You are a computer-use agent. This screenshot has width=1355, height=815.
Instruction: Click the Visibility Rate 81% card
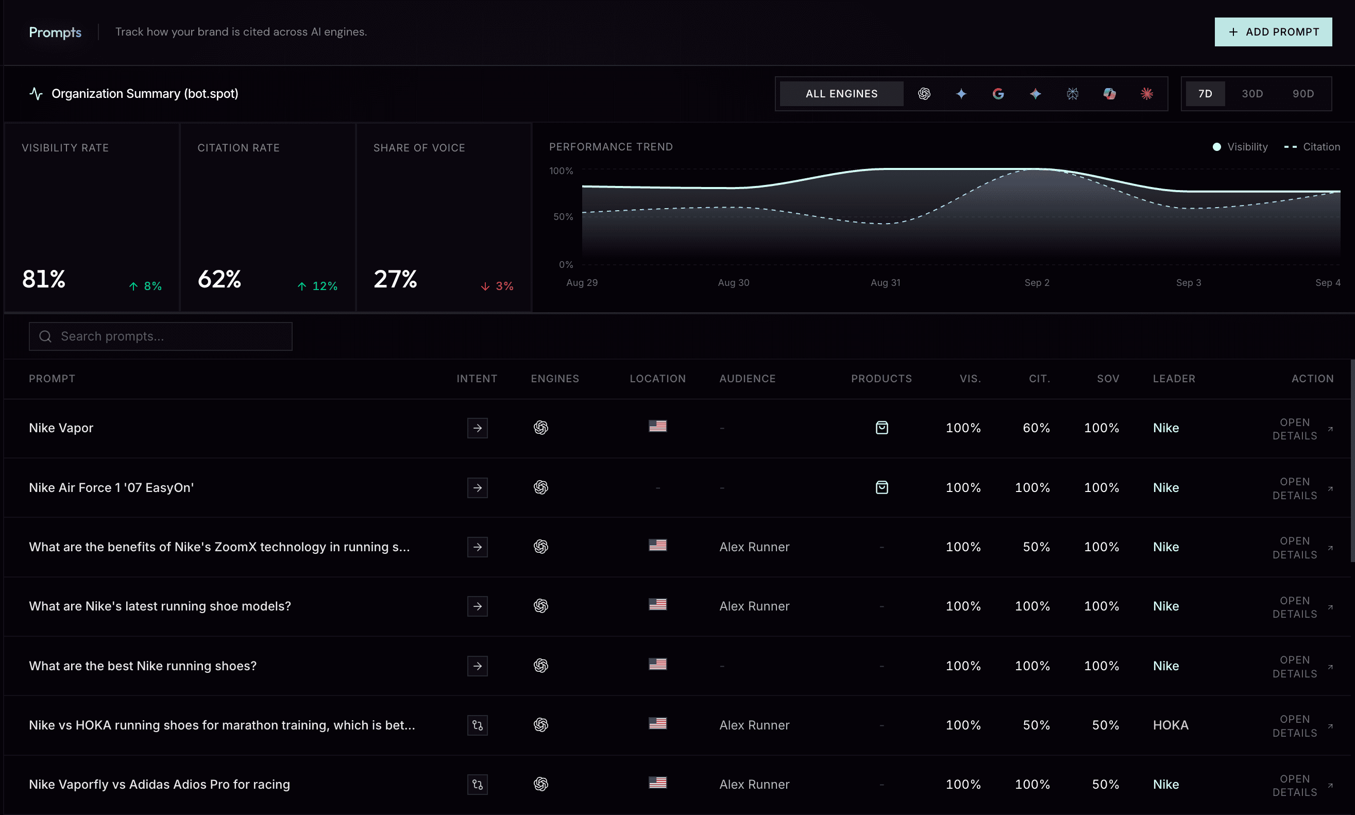click(92, 217)
